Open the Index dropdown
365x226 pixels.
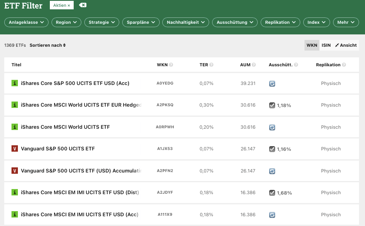(316, 22)
